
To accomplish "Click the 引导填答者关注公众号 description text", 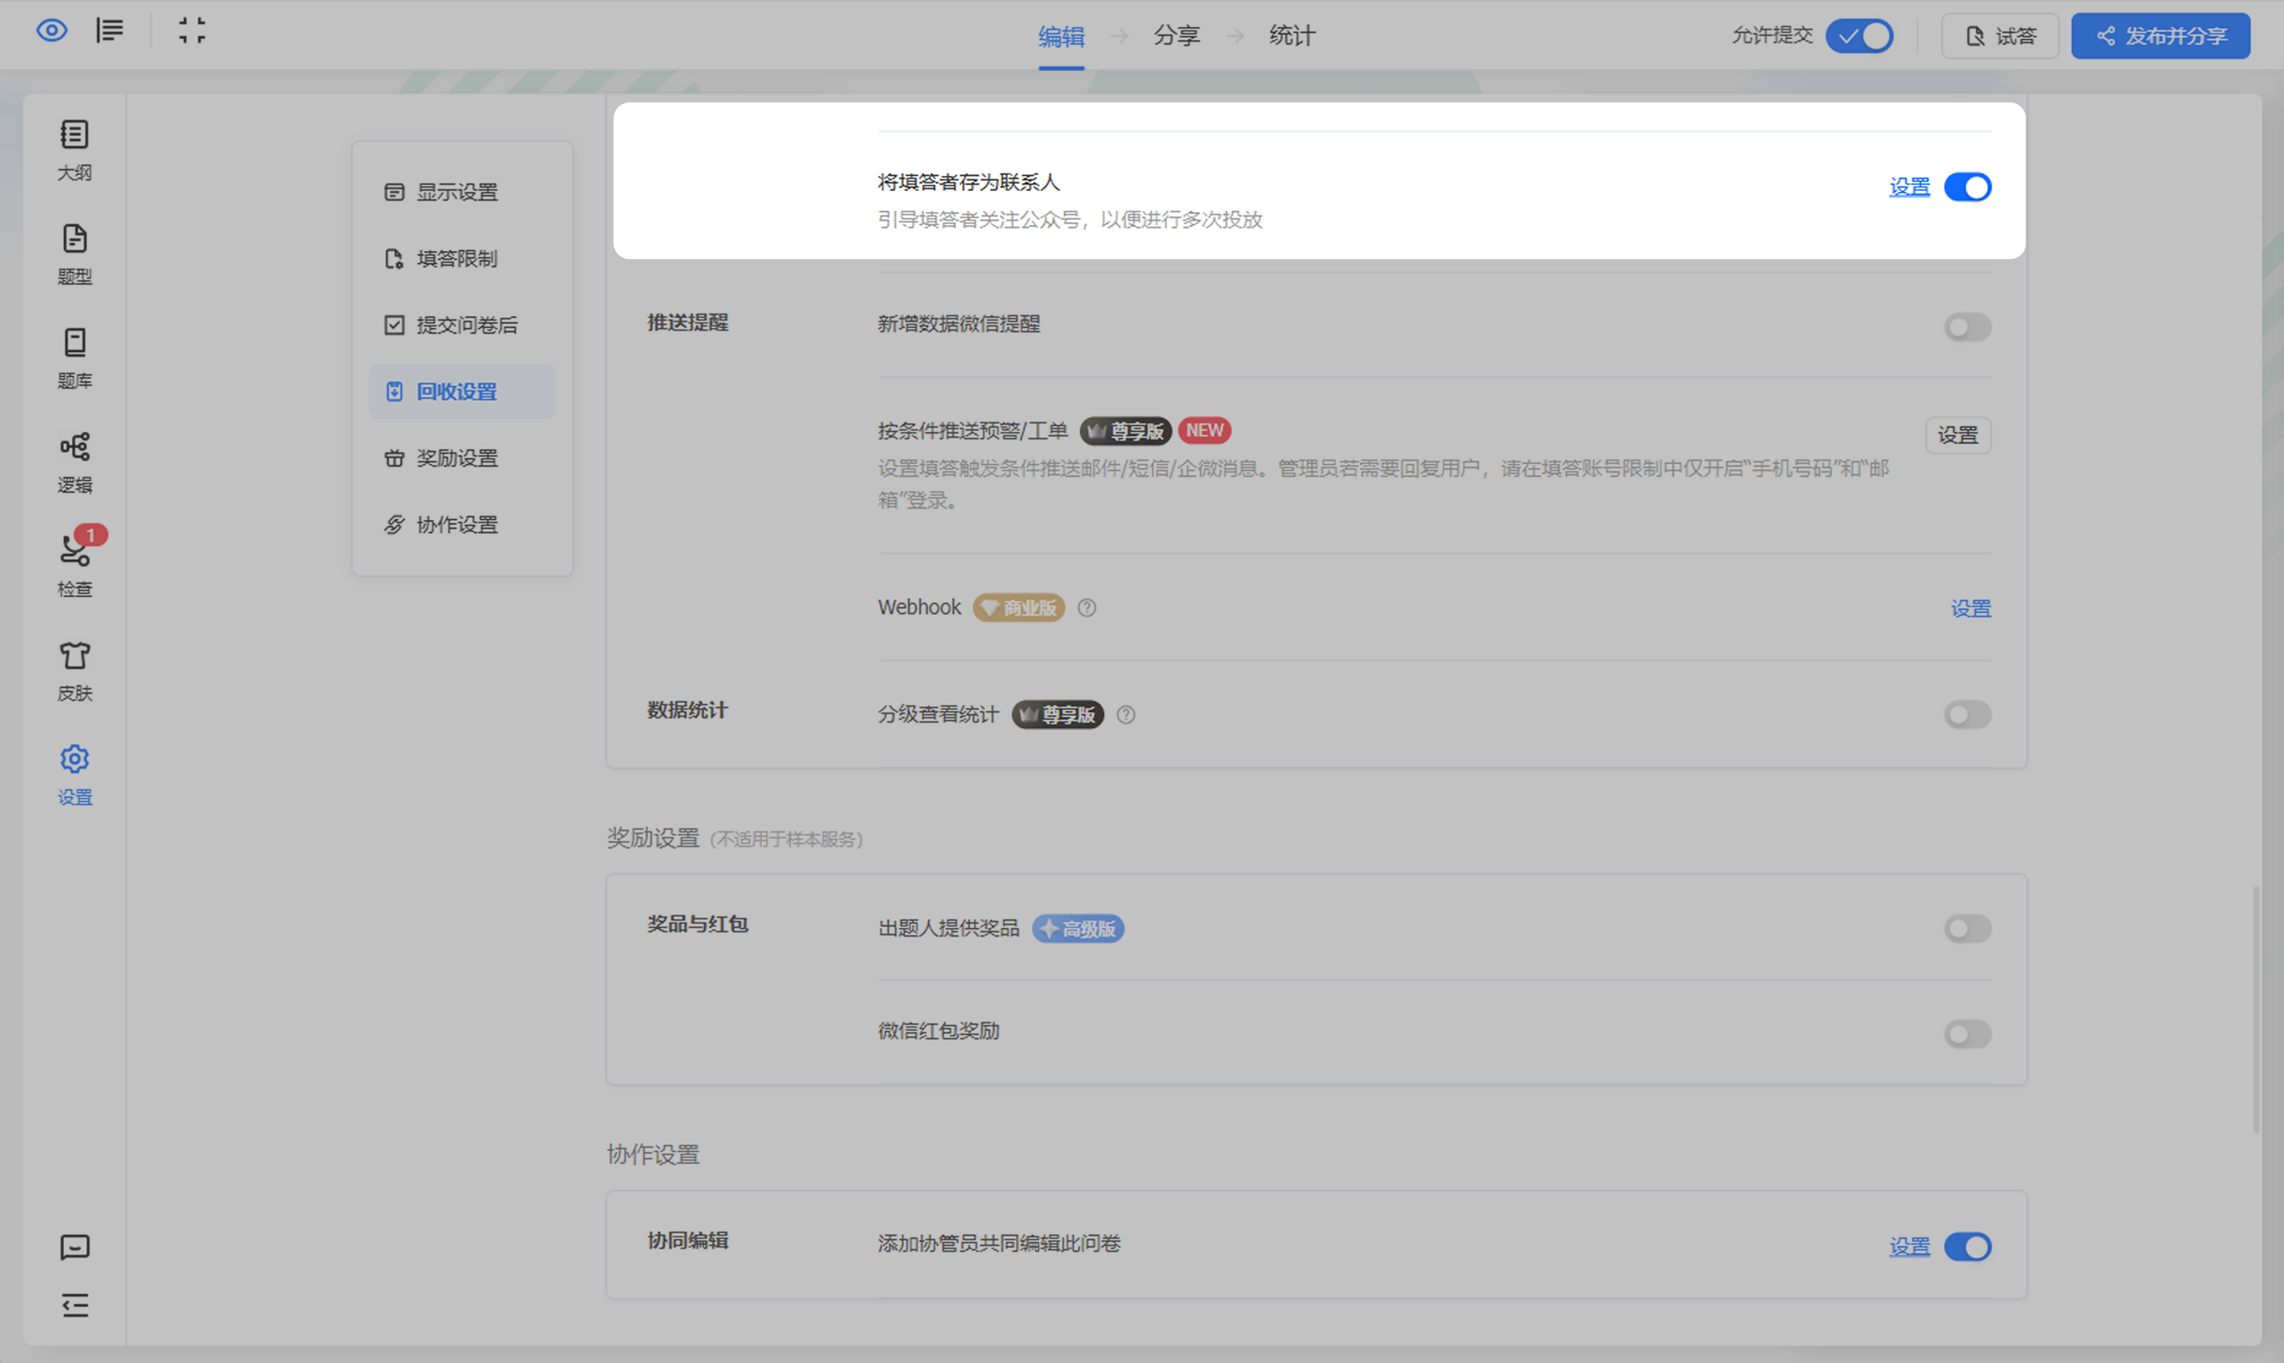I will coord(1070,219).
